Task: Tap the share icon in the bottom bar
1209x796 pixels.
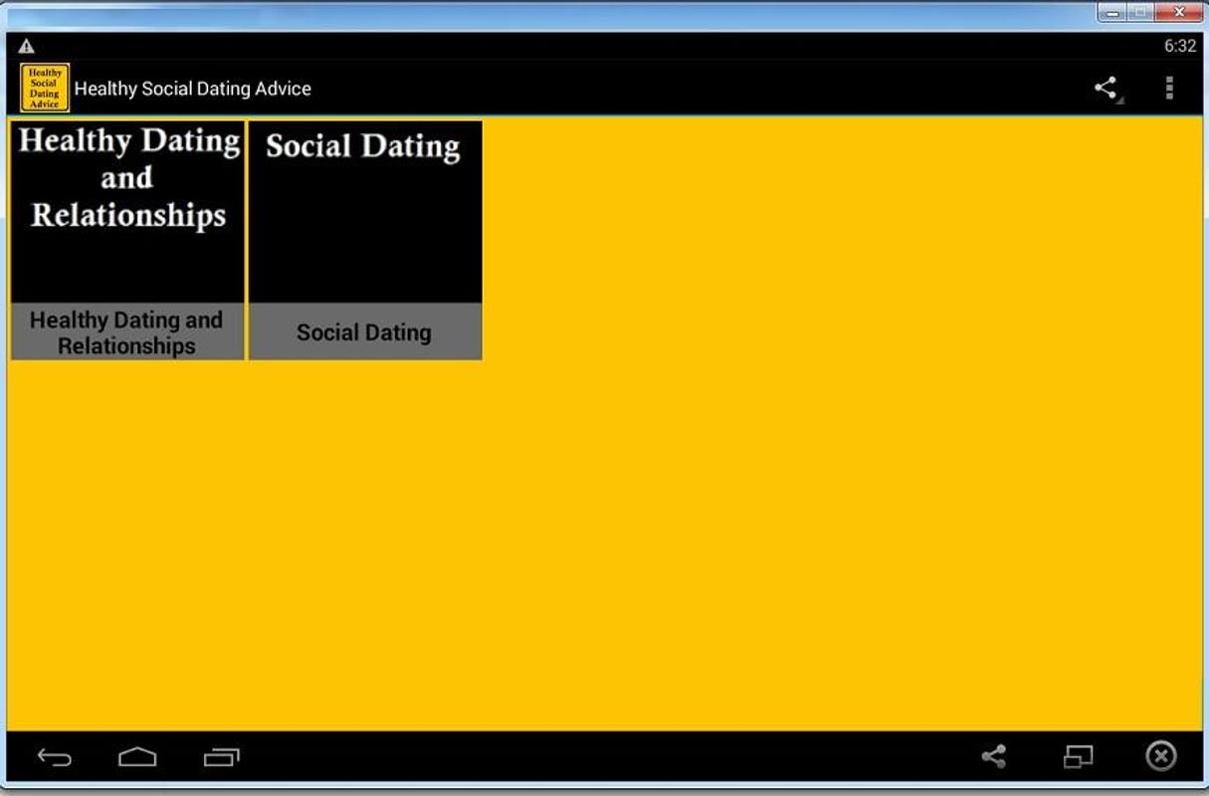Action: click(x=993, y=757)
